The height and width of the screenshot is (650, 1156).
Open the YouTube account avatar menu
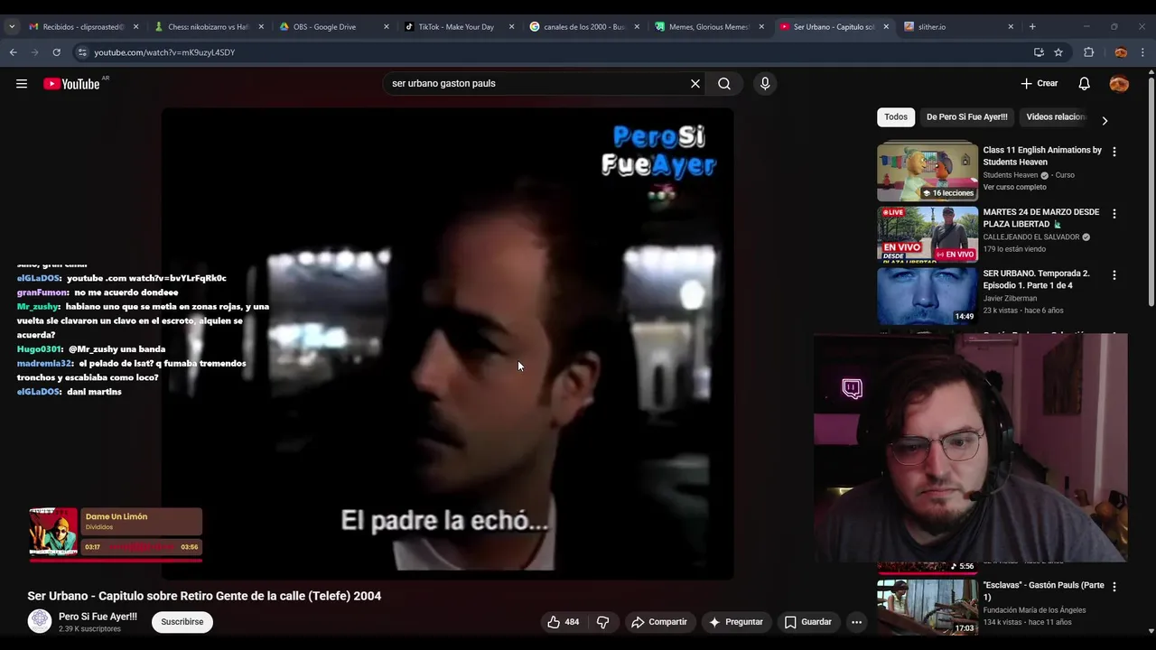1119,83
